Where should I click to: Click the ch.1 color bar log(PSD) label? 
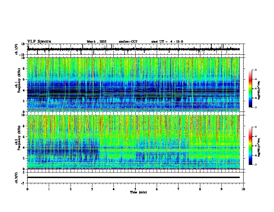tap(259, 90)
